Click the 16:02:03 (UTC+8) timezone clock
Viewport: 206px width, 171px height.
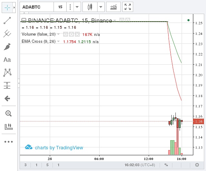pos(140,165)
